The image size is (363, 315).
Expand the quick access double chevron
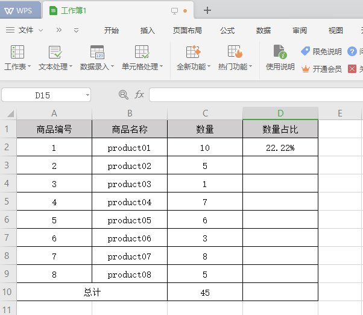[59, 30]
